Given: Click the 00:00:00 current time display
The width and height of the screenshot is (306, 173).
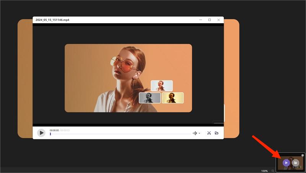Looking at the screenshot, I should click(x=54, y=130).
